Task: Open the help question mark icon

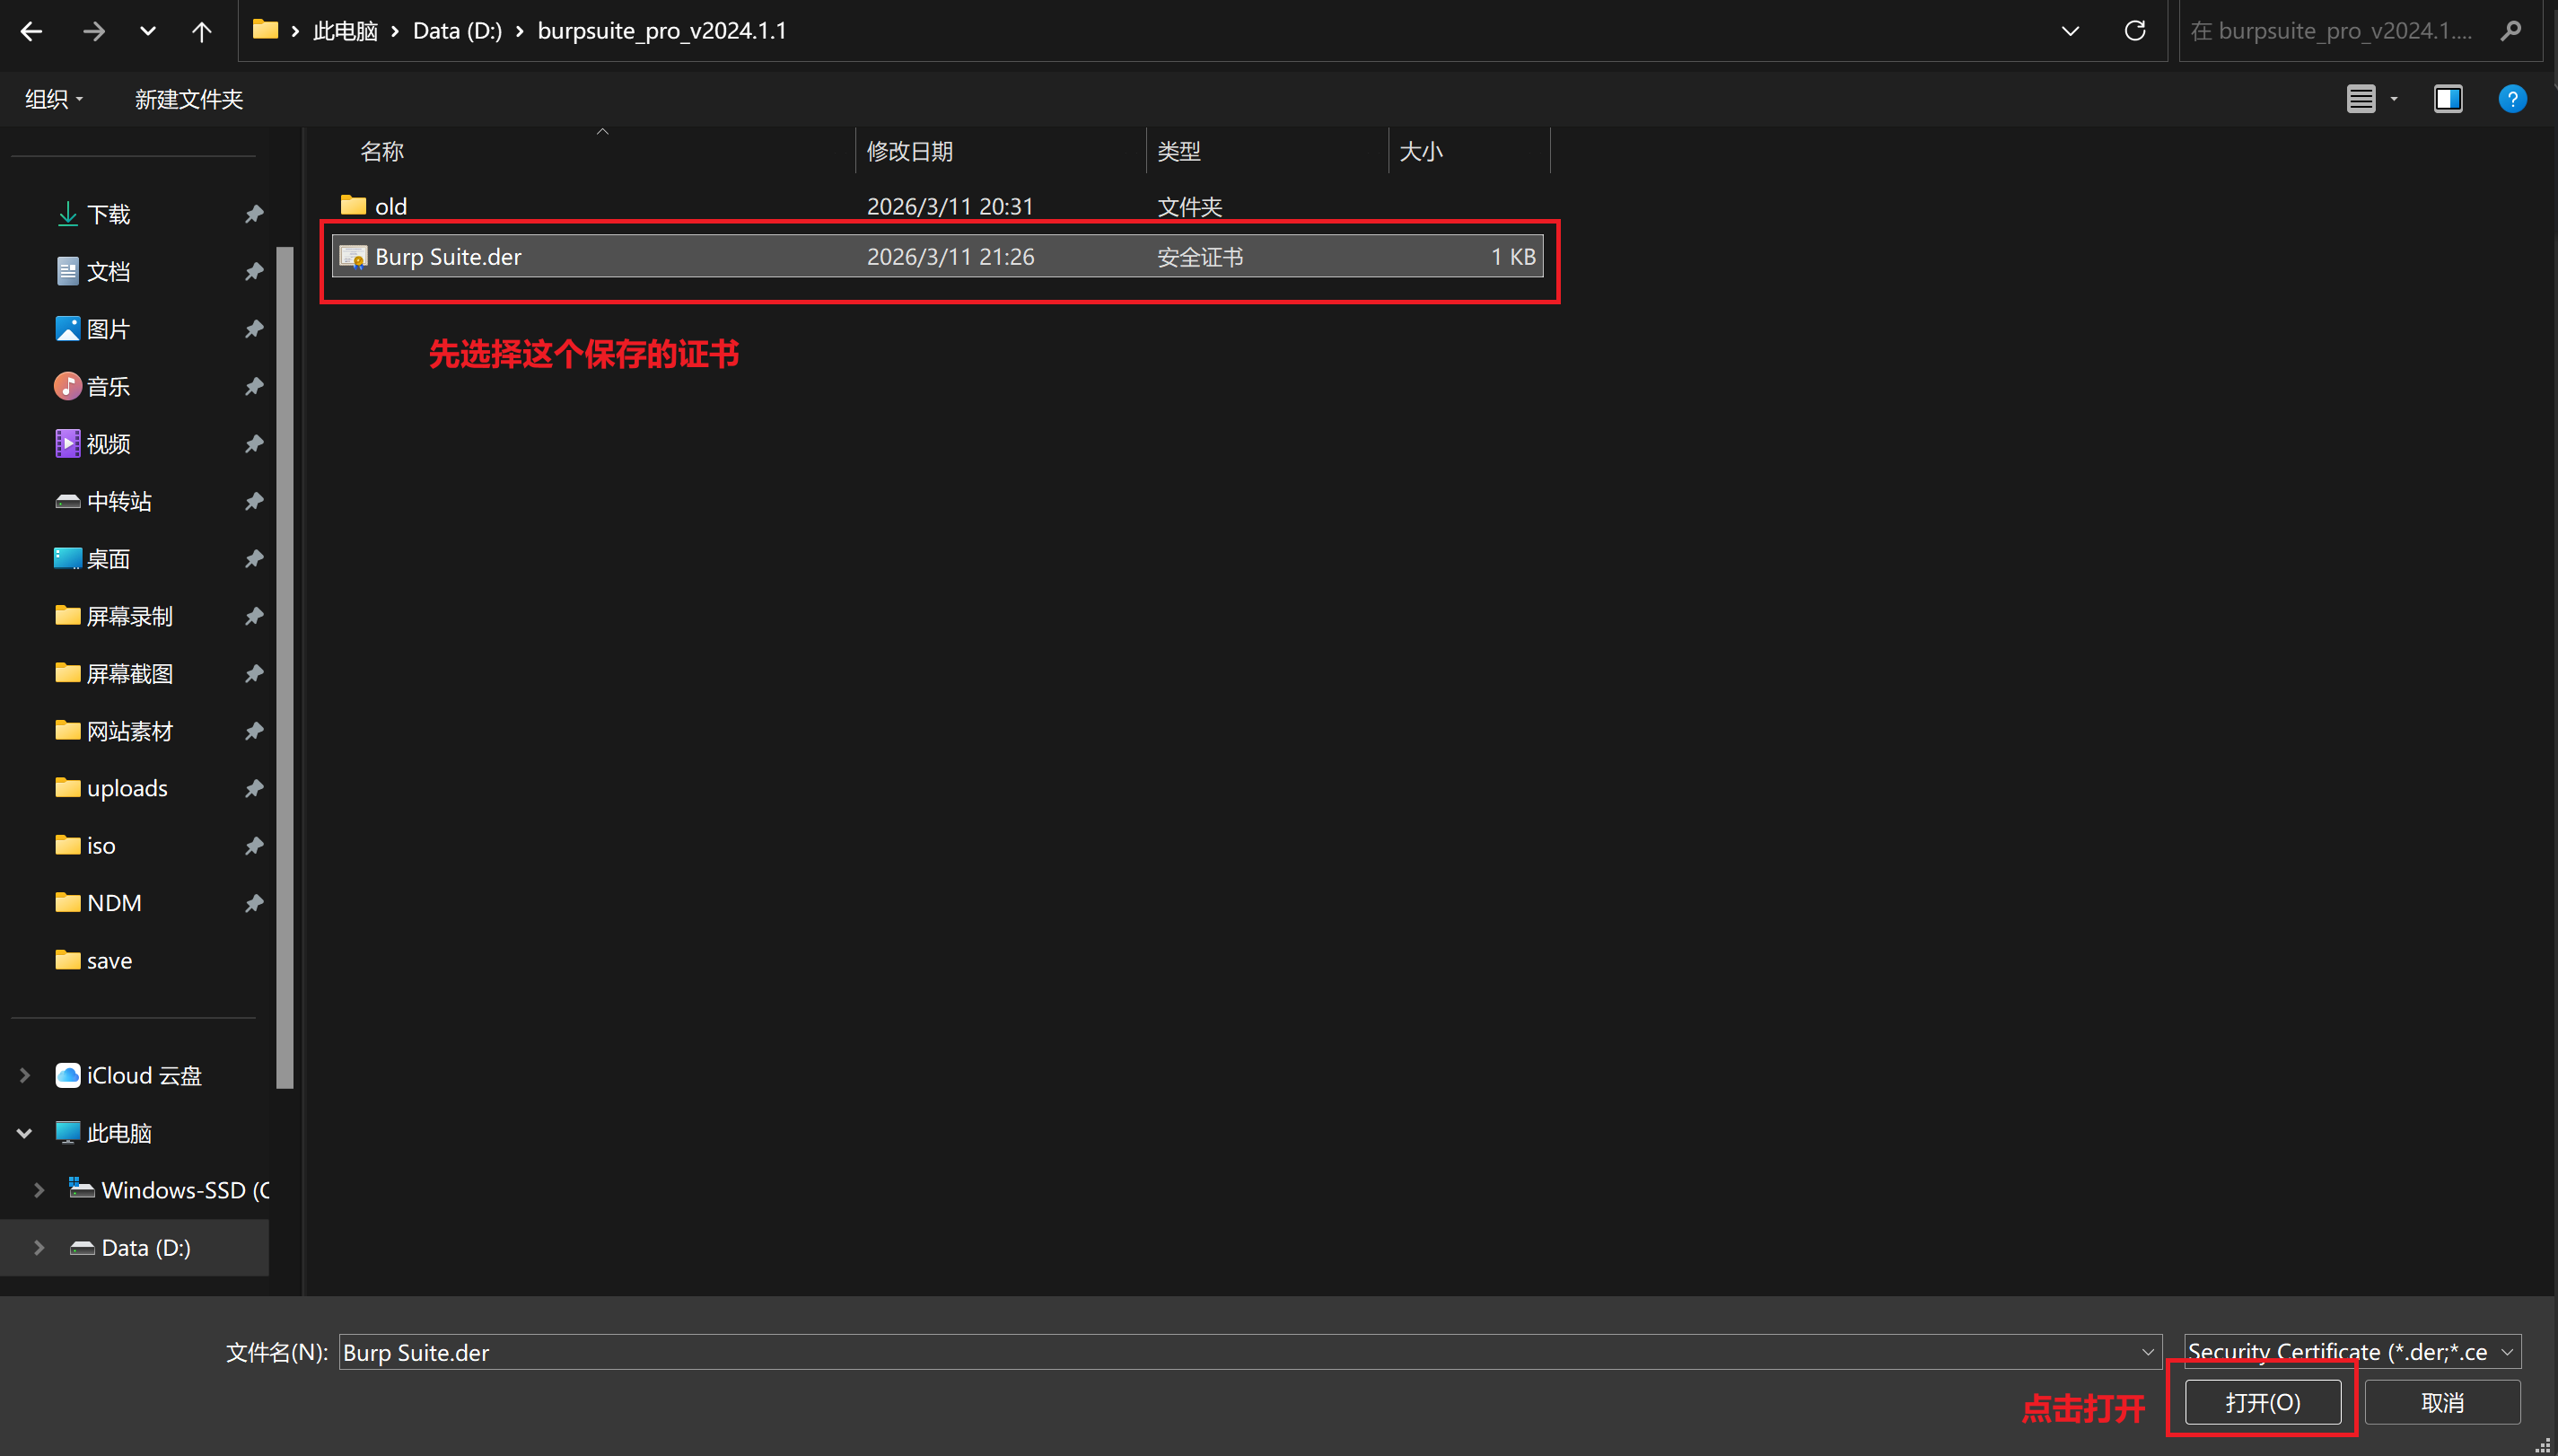Action: [x=2512, y=99]
